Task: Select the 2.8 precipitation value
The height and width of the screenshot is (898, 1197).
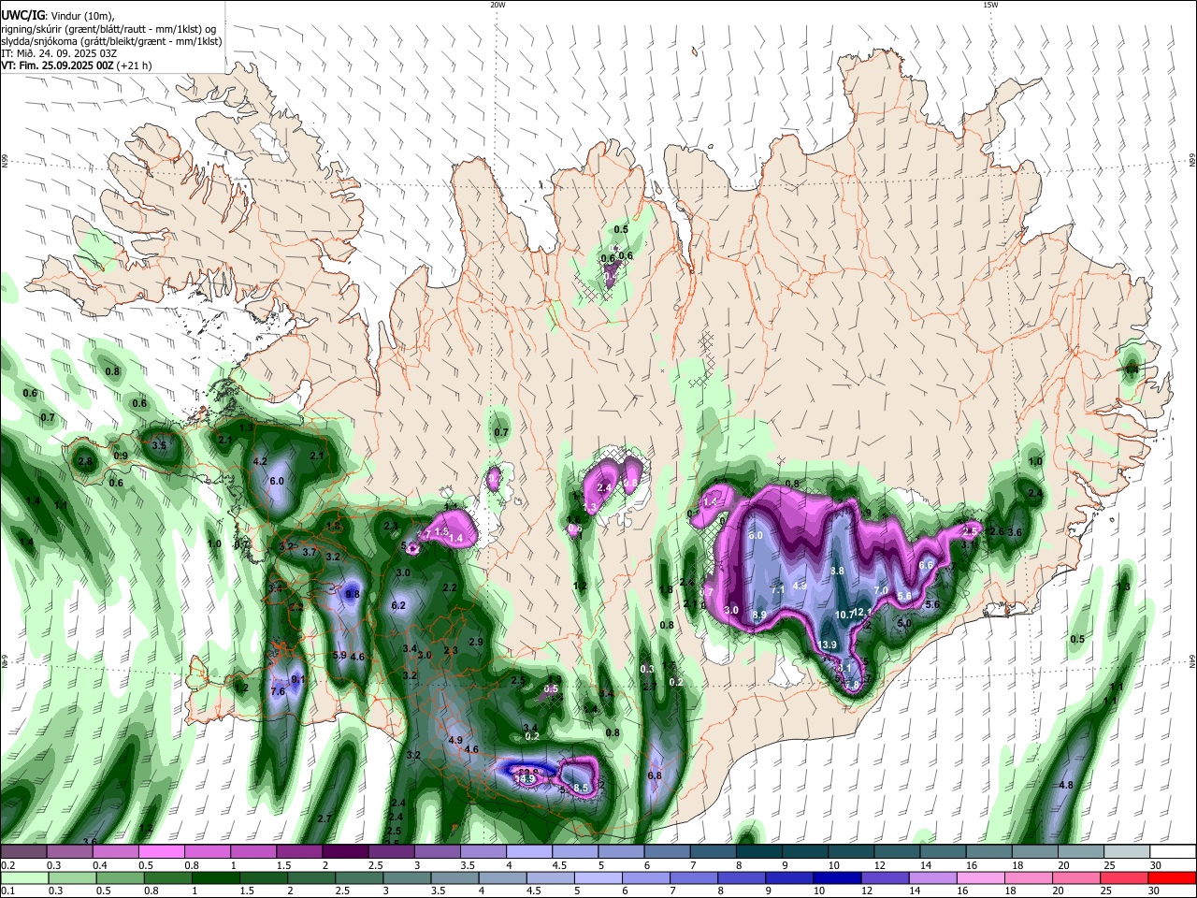Action: click(85, 461)
